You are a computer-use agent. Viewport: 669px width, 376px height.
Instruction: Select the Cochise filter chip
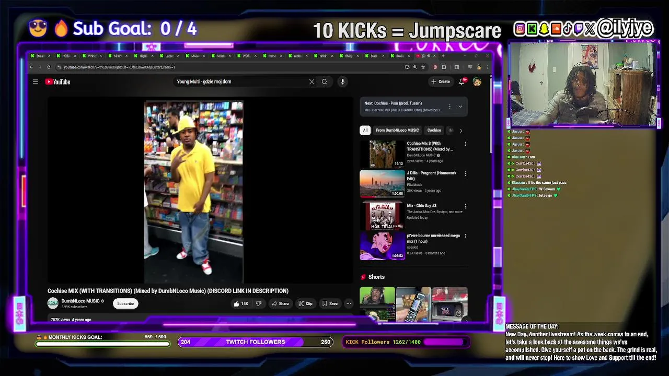coord(434,130)
